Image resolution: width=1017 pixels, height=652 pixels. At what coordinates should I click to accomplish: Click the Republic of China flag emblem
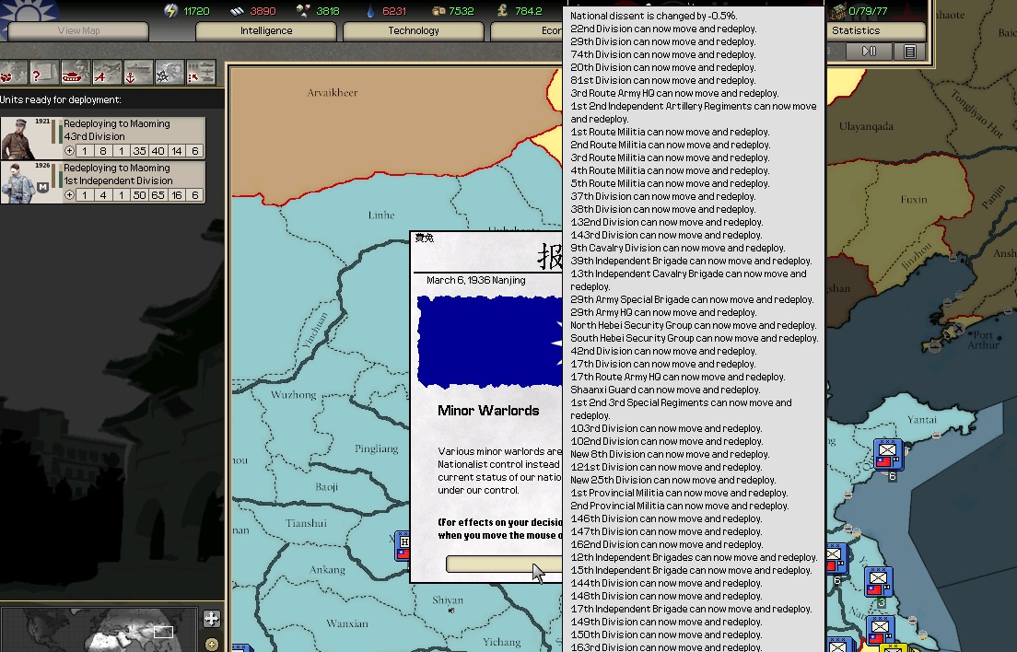tap(29, 13)
